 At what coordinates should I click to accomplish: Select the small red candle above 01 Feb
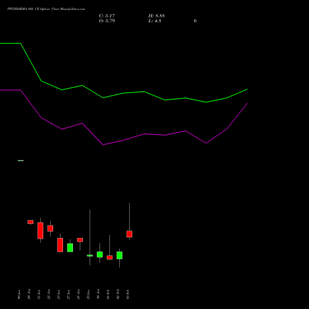pos(109,258)
